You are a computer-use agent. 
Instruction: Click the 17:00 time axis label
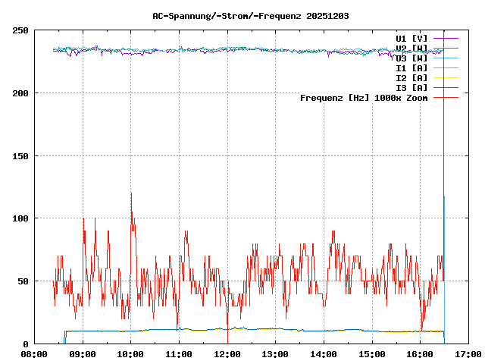[468, 353]
